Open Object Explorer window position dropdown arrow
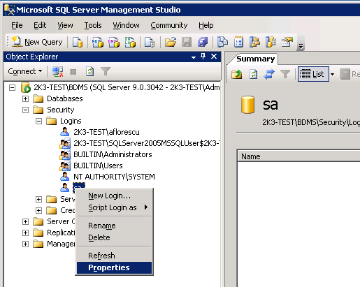The height and width of the screenshot is (287, 360). (193, 57)
